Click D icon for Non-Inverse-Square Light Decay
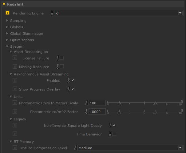The height and width of the screenshot is (153, 186). [x=15, y=125]
